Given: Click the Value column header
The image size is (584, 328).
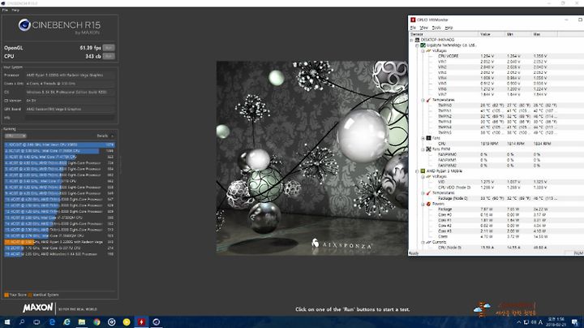Looking at the screenshot, I should click(x=492, y=34).
